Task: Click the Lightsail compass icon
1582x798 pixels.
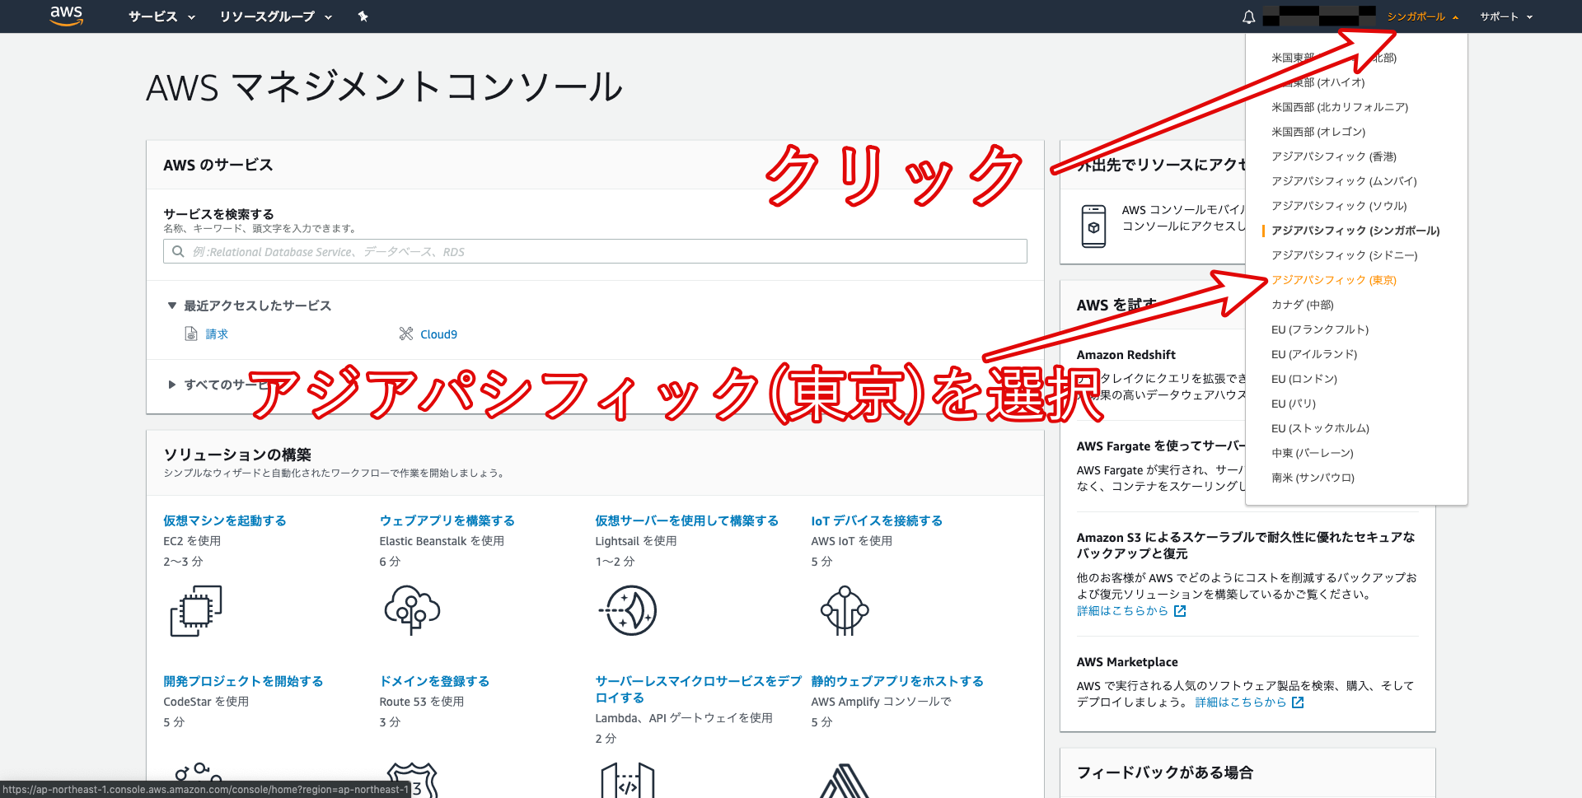Action: point(628,610)
